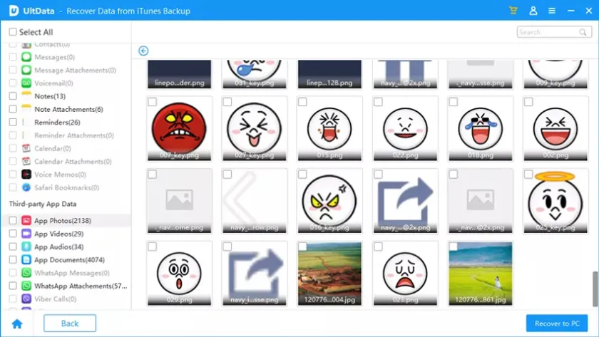
Task: Click the home icon at bottom left
Action: 17,323
